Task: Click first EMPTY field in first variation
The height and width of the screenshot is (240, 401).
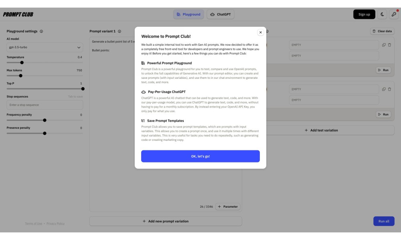Action: pyautogui.click(x=334, y=45)
